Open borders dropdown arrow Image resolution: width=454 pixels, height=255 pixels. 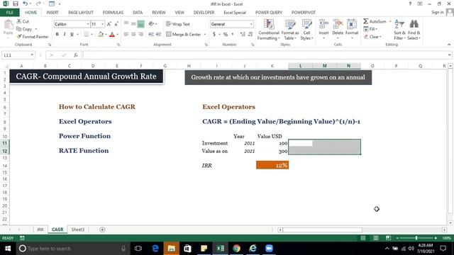(92, 35)
